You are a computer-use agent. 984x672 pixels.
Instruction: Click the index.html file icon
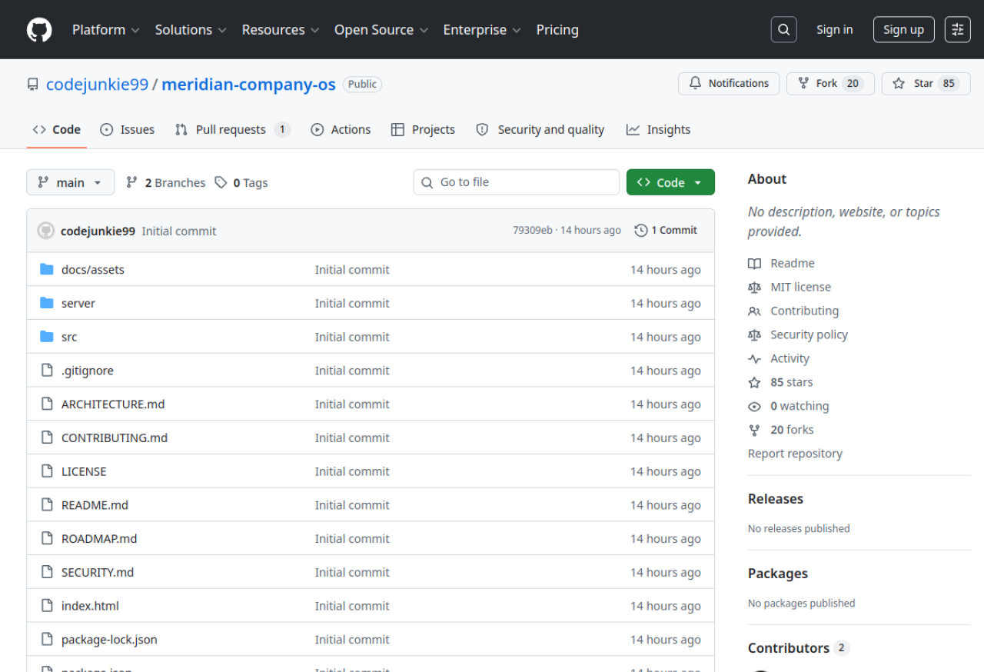tap(47, 606)
